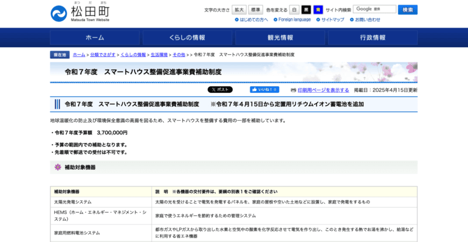The width and height of the screenshot is (468, 242).
Task: Click the その他 breadcrumb link
Action: [x=179, y=55]
